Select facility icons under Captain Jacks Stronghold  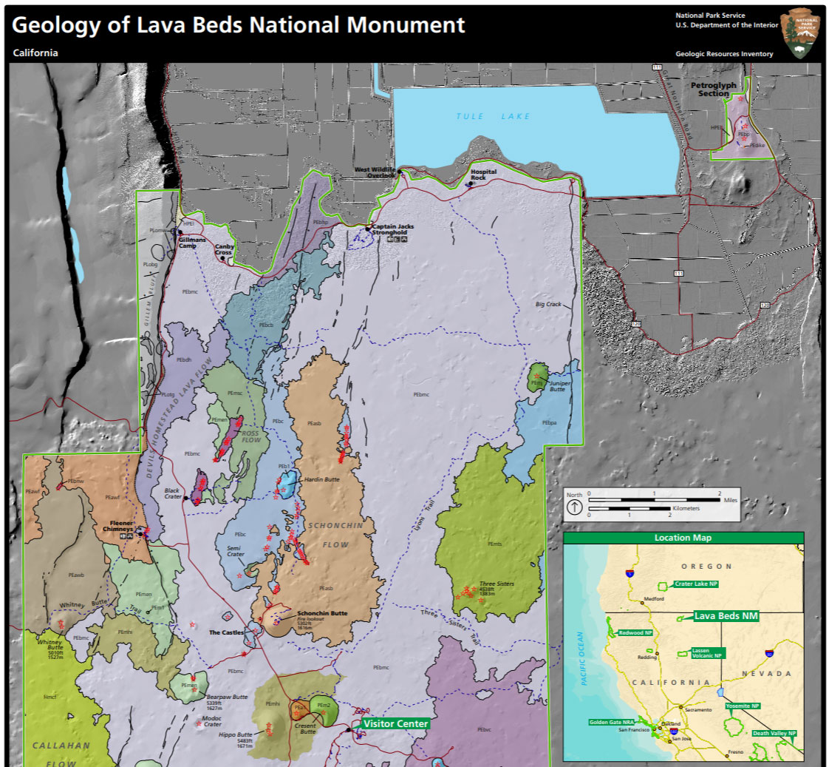click(x=397, y=240)
